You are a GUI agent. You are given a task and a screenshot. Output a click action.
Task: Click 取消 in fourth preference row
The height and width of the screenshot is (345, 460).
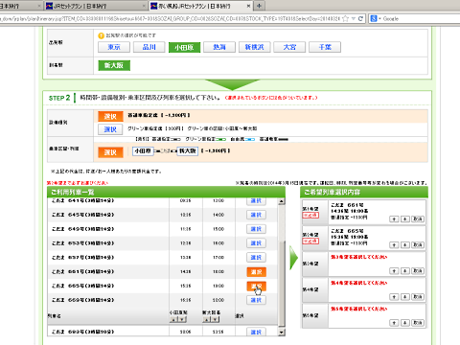418,297
